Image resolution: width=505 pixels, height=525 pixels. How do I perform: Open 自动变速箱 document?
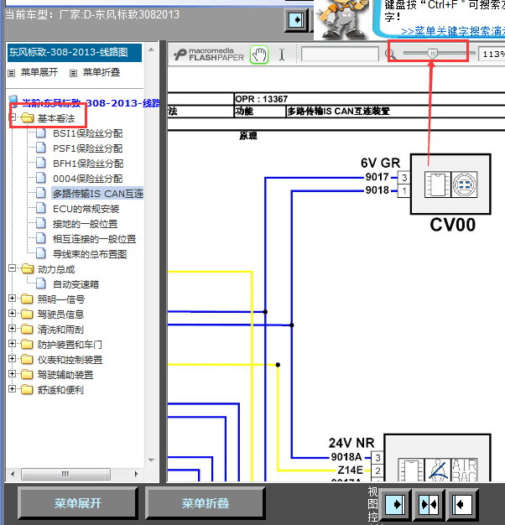[x=75, y=284]
